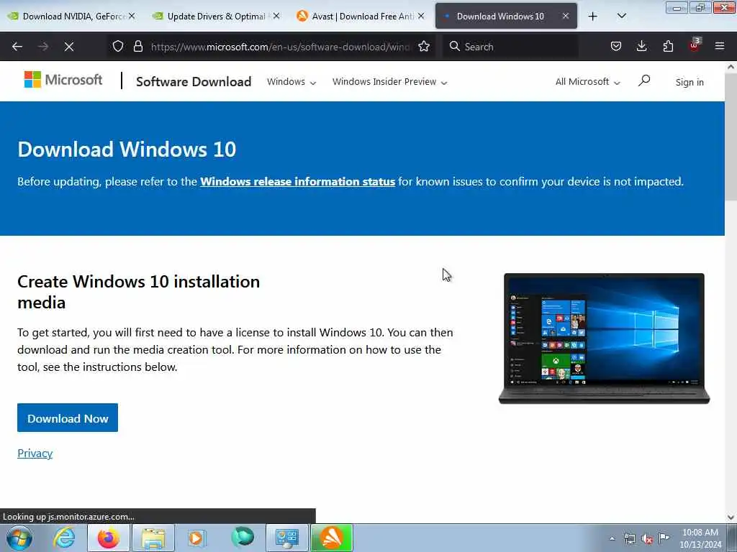
Task: Open the Save to Pocket icon
Action: point(616,46)
